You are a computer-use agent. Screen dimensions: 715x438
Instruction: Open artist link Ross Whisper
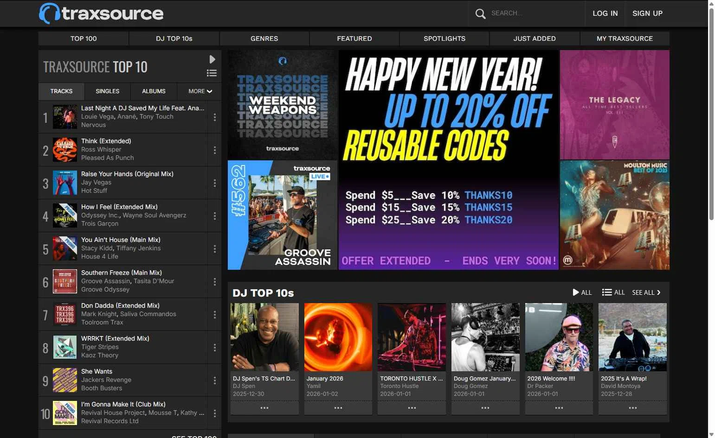[101, 150]
